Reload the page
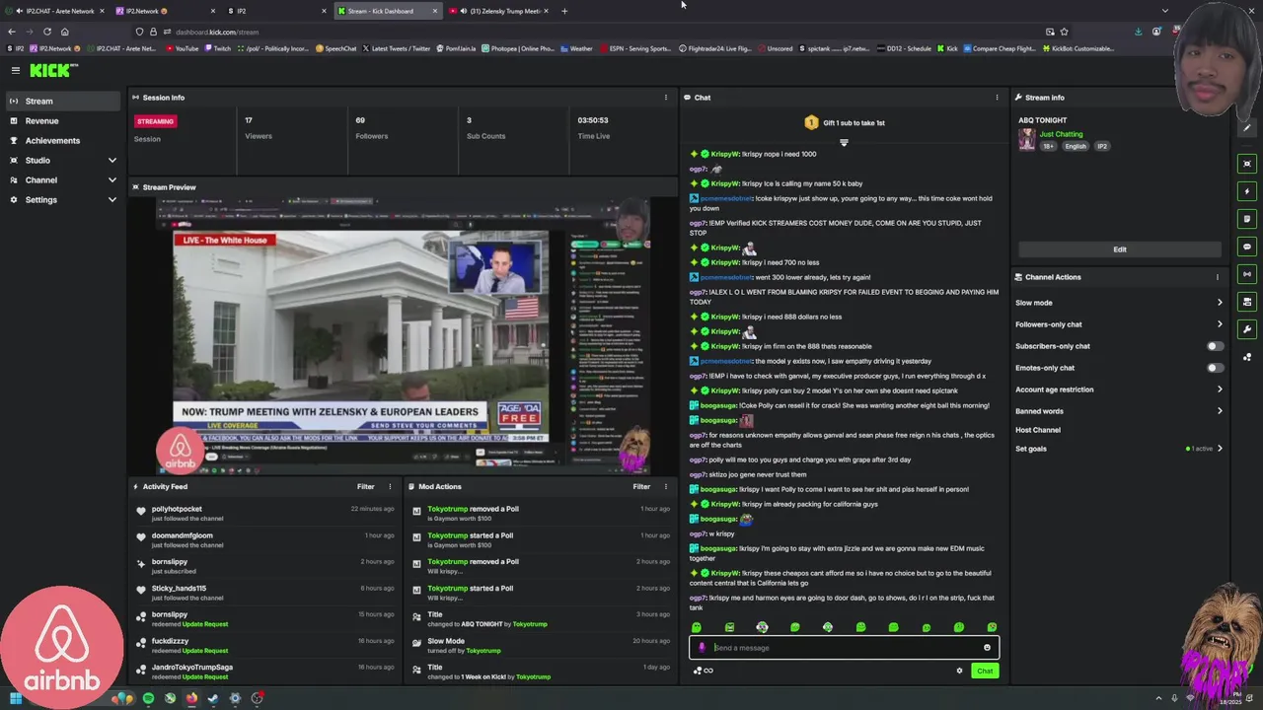This screenshot has height=710, width=1263. pos(46,32)
